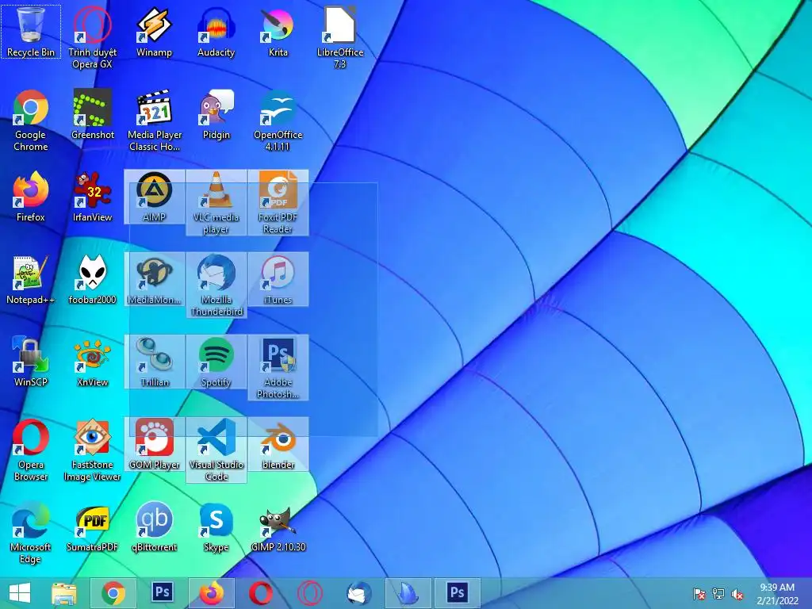Open the taskbar clock showing 9:39 AM
812x609 pixels.
tap(777, 593)
